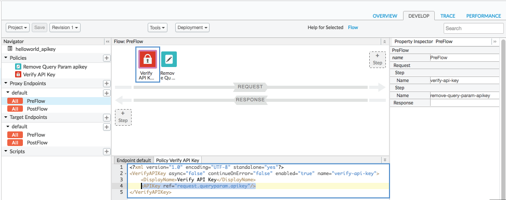Viewport: 506px width, 200px height.
Task: Collapse the Policies tree section
Action: [6, 58]
